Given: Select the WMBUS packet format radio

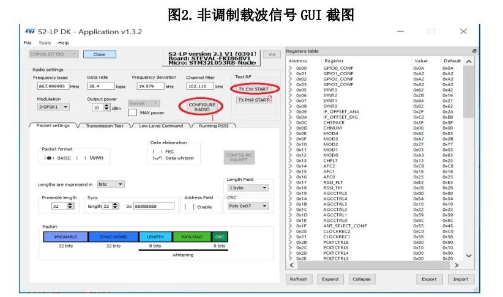Looking at the screenshot, I should (x=81, y=158).
